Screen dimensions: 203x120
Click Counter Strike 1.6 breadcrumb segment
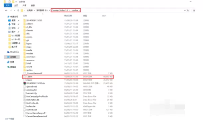[x=60, y=10]
